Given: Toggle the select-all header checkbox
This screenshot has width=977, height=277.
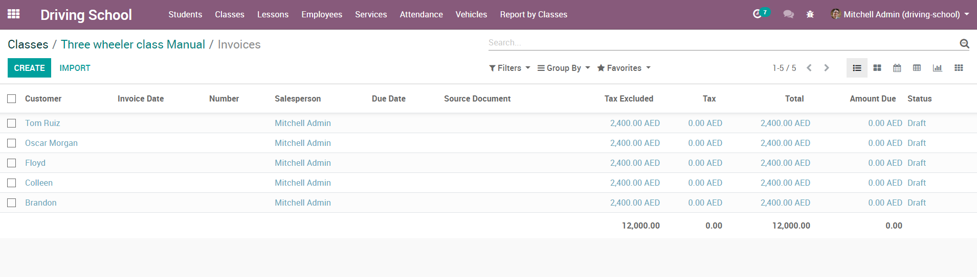Looking at the screenshot, I should pos(12,98).
